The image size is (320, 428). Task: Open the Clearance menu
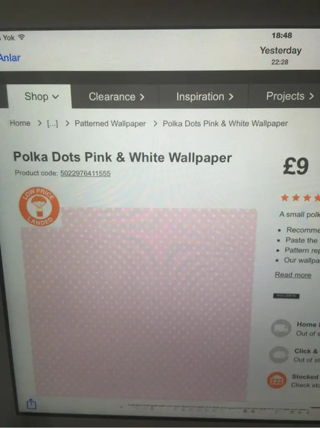[x=116, y=97]
